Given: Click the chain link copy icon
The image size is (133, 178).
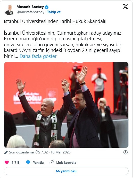Looking at the screenshot, I should click(52, 162).
